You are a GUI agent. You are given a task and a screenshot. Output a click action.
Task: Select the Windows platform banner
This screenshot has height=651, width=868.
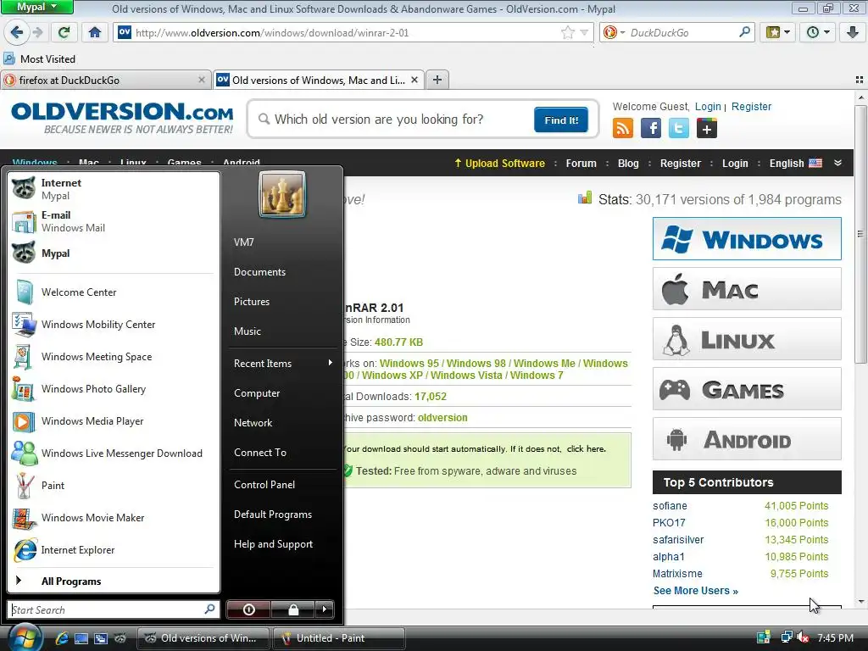coord(747,238)
